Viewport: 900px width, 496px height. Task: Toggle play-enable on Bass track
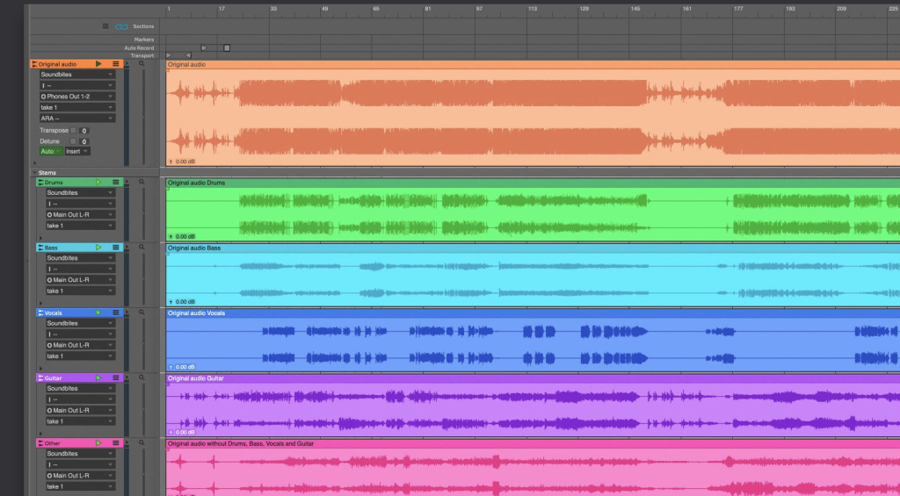point(98,248)
